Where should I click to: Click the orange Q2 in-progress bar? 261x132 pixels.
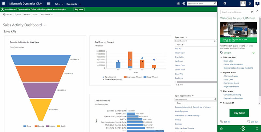[x=130, y=59]
